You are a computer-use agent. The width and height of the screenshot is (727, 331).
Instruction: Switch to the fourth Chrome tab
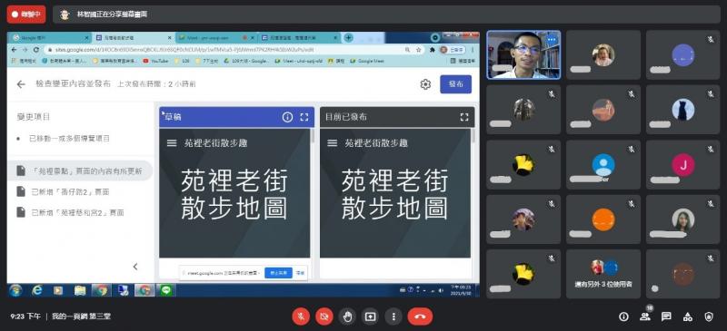coord(299,37)
